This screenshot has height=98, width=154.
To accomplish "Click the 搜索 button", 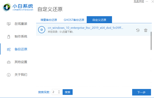I will click(x=68, y=92).
